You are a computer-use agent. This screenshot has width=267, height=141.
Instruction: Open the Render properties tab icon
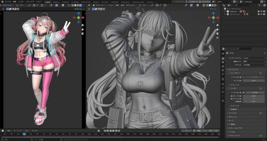click(x=223, y=59)
